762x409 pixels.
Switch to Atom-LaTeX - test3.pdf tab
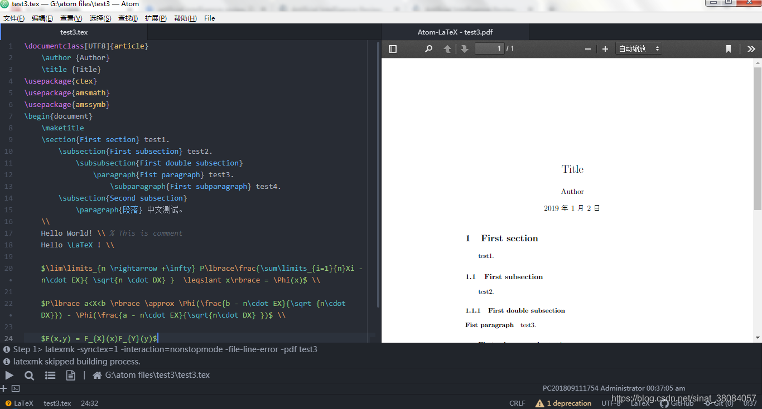tap(455, 32)
